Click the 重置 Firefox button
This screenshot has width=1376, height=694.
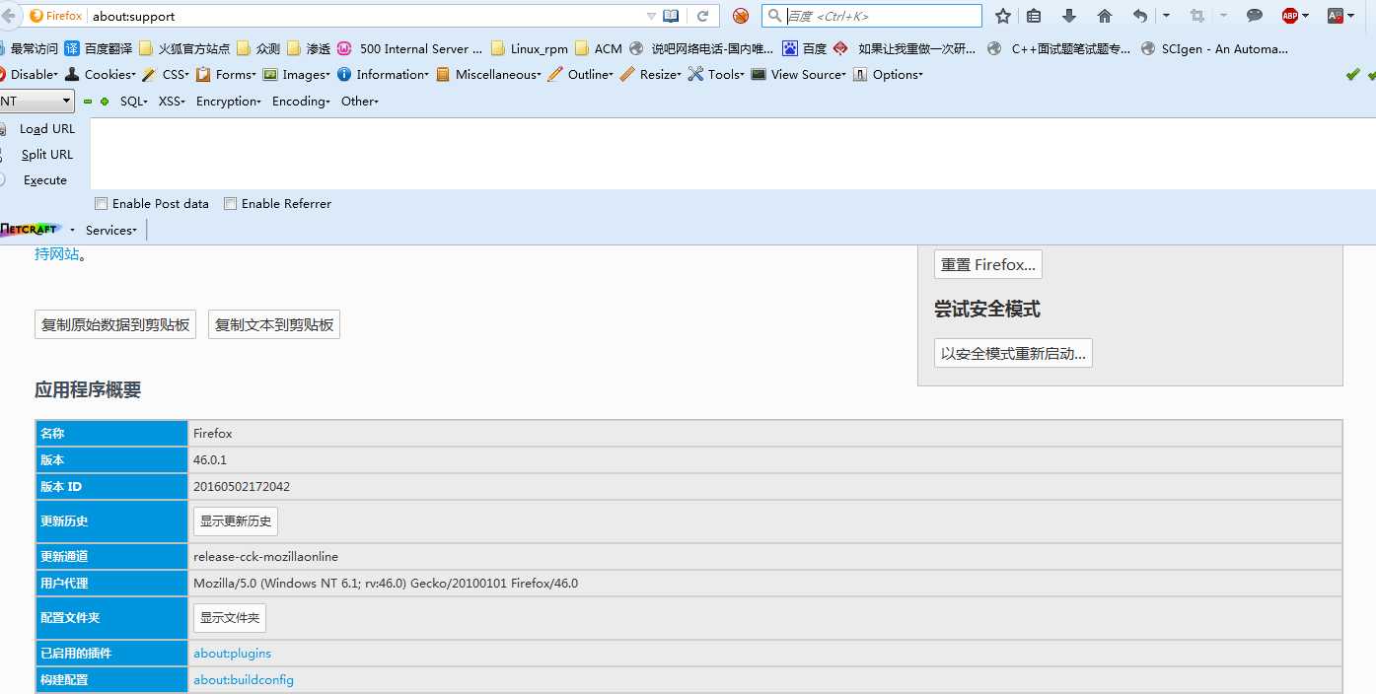988,264
